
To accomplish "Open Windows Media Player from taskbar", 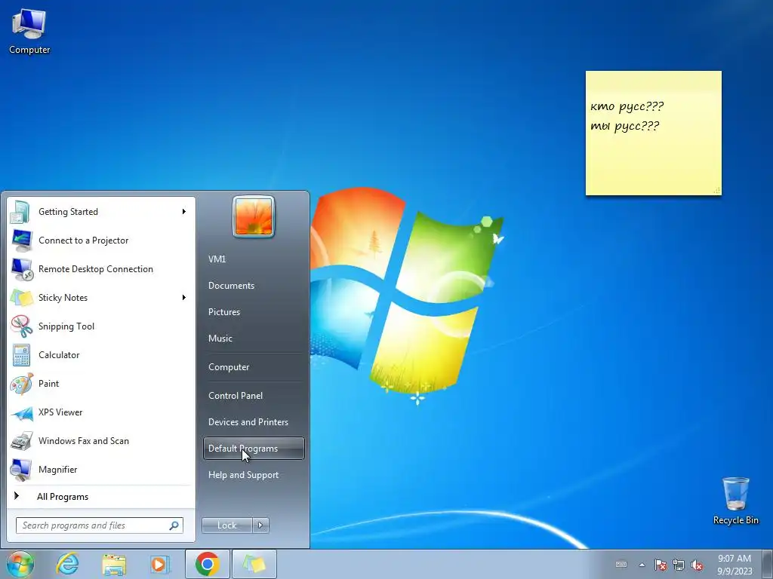I will [160, 564].
